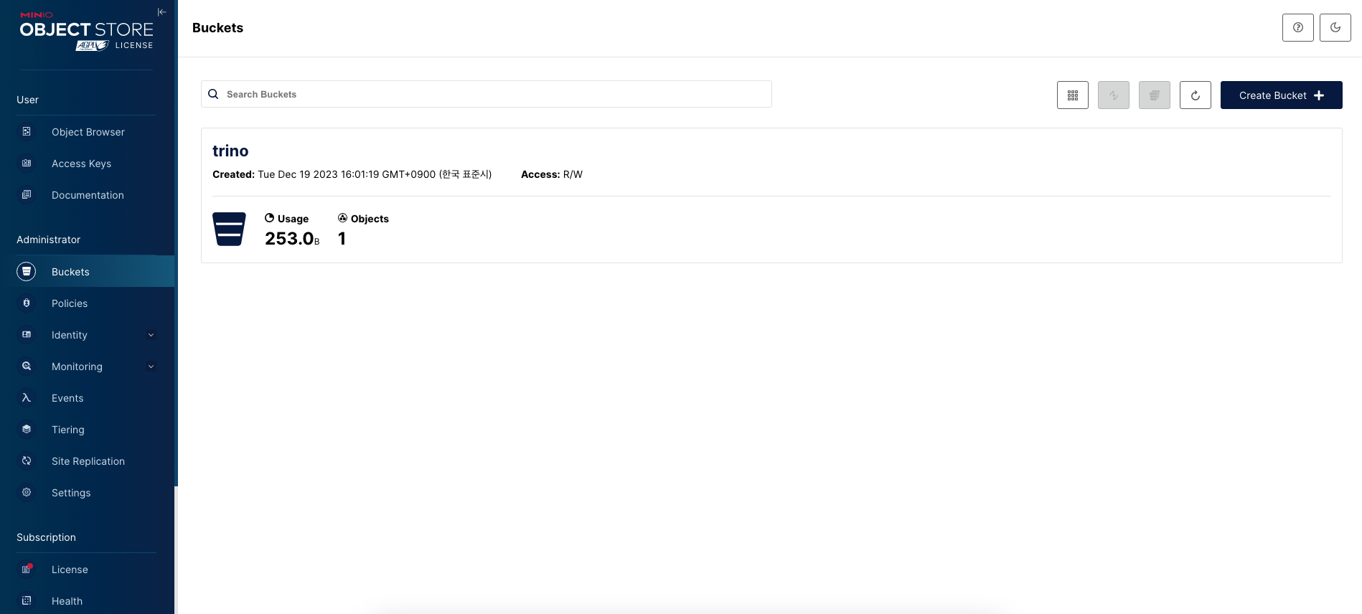The height and width of the screenshot is (614, 1362).
Task: Open help via the question mark icon
Action: point(1298,27)
